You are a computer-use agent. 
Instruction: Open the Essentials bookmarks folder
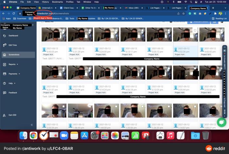[x=20, y=19]
